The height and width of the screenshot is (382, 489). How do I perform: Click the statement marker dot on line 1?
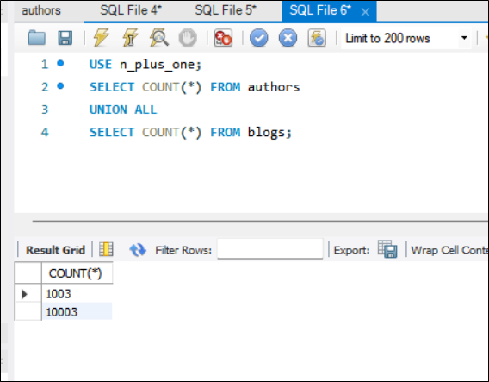[x=60, y=64]
